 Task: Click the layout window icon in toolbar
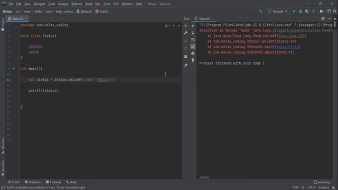pos(329,11)
